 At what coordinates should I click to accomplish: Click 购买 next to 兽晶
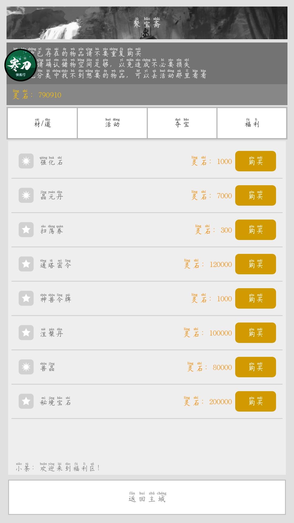click(255, 367)
